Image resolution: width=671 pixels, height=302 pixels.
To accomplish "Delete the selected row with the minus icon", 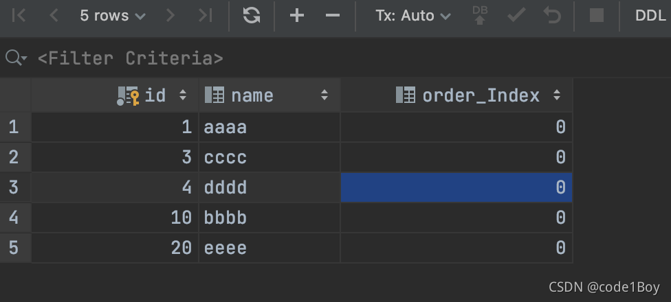I will click(333, 16).
